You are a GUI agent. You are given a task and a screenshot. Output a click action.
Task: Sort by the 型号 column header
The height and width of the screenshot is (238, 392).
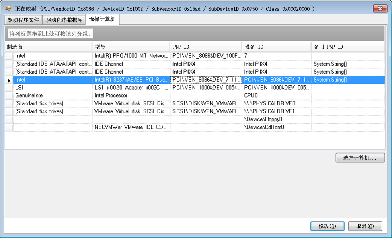coord(131,47)
